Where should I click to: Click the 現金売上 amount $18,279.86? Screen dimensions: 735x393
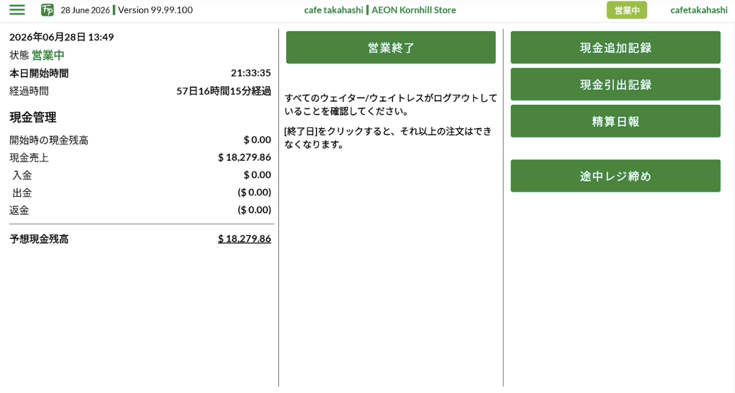[244, 157]
